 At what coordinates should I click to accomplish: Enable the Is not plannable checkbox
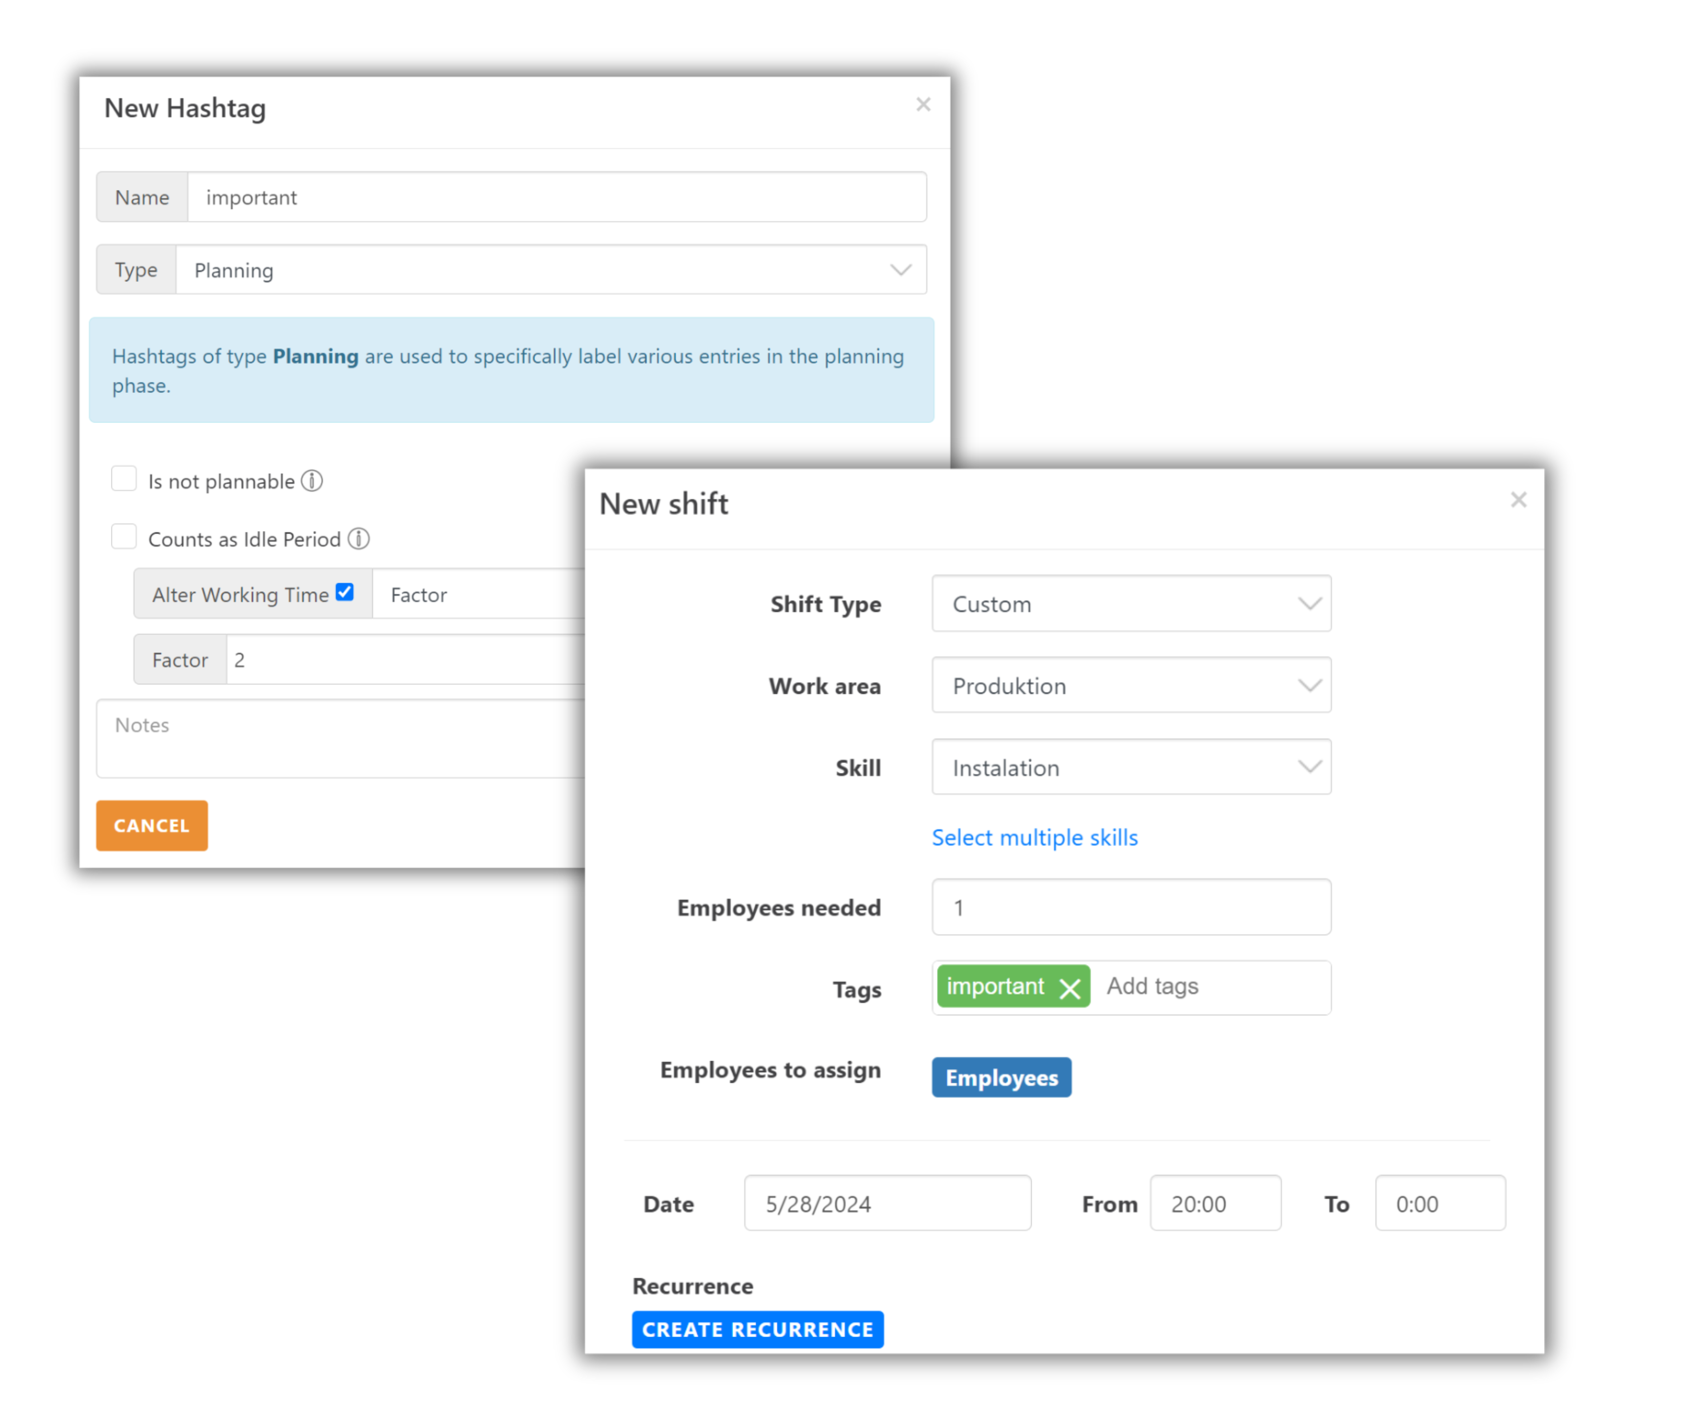pos(124,479)
